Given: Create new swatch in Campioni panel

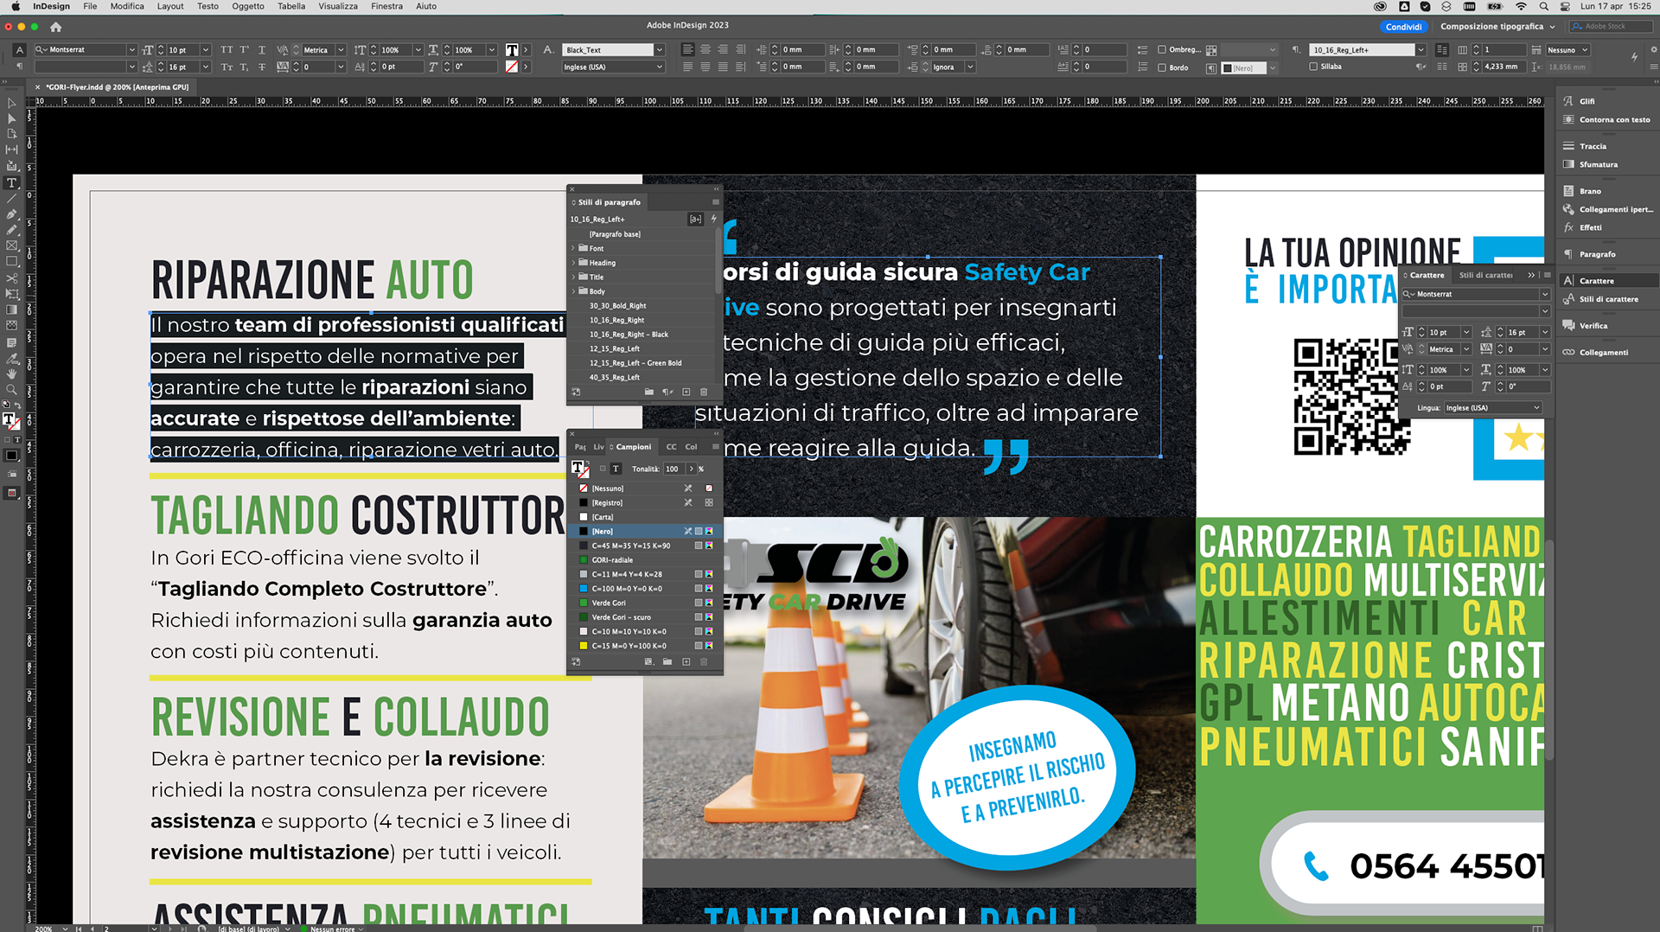Looking at the screenshot, I should [x=686, y=661].
